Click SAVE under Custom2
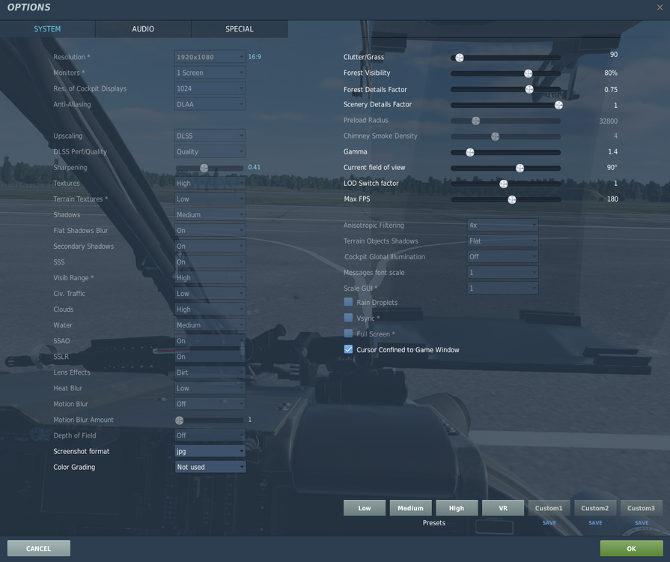The height and width of the screenshot is (562, 670). point(595,522)
